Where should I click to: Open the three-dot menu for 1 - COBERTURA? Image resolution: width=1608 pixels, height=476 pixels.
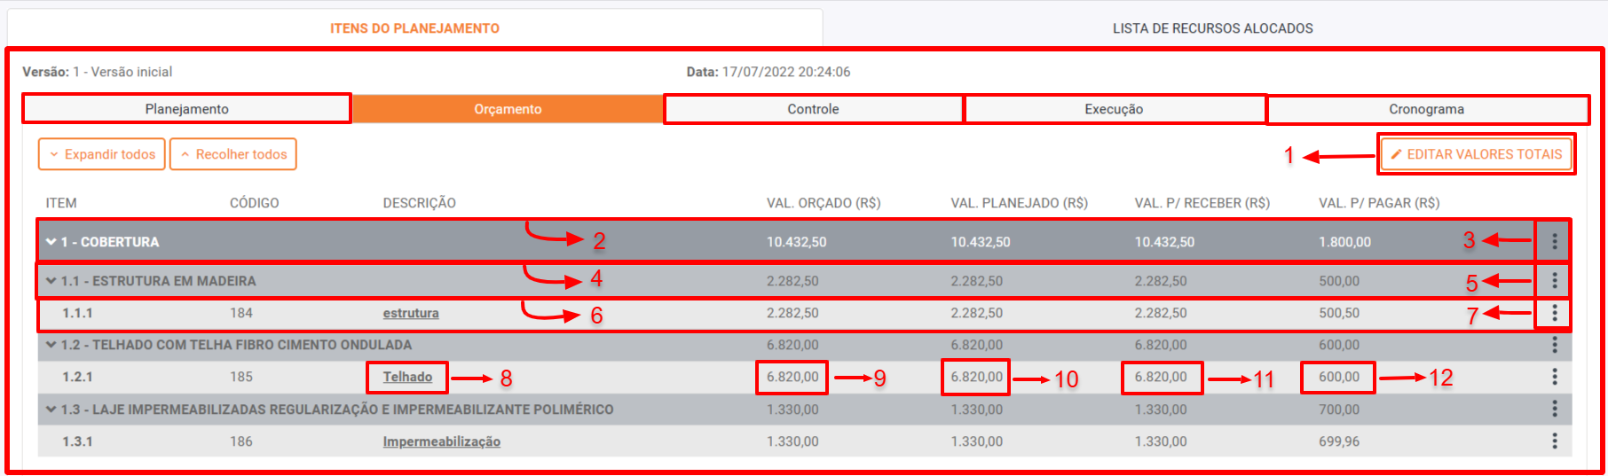[x=1554, y=241]
